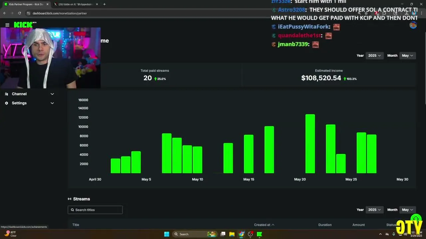Go back in browser history
The height and width of the screenshot is (239, 426).
pyautogui.click(x=5, y=13)
